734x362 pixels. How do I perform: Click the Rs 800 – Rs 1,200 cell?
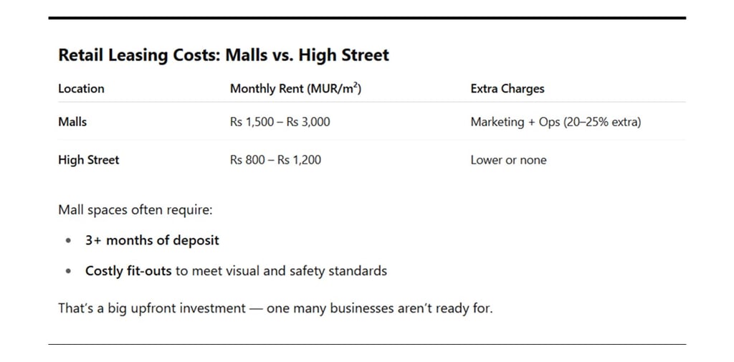[x=275, y=160]
